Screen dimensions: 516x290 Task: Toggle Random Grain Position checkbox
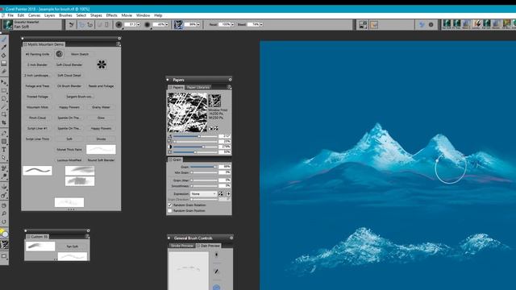coord(170,211)
